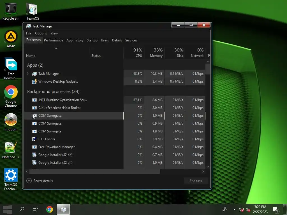Click the sort arrow above the Name column
Viewport: 287px width, 215px height.
56,48
